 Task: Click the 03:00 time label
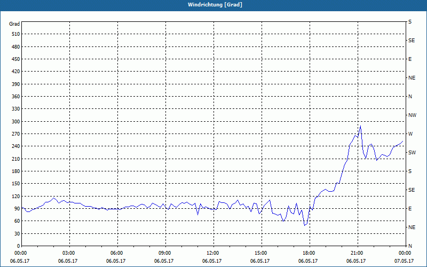[70, 253]
